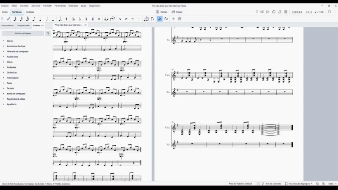The width and height of the screenshot is (338, 190).
Task: Click the Adicionar Paletas button
Action: click(23, 33)
